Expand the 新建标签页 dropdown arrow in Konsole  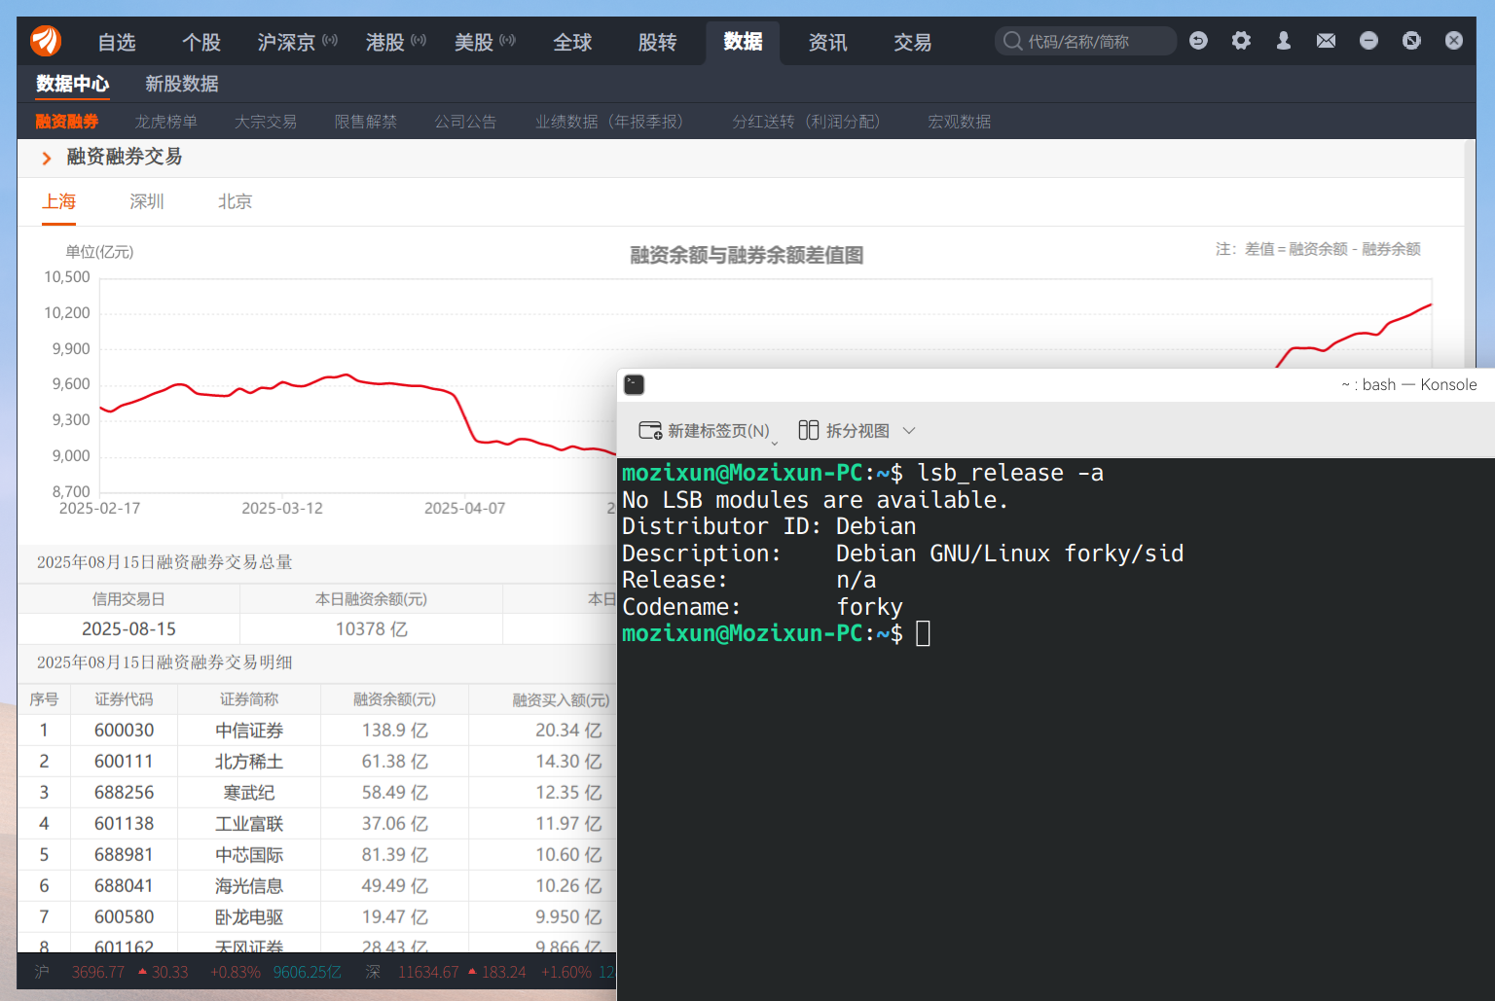(x=775, y=443)
